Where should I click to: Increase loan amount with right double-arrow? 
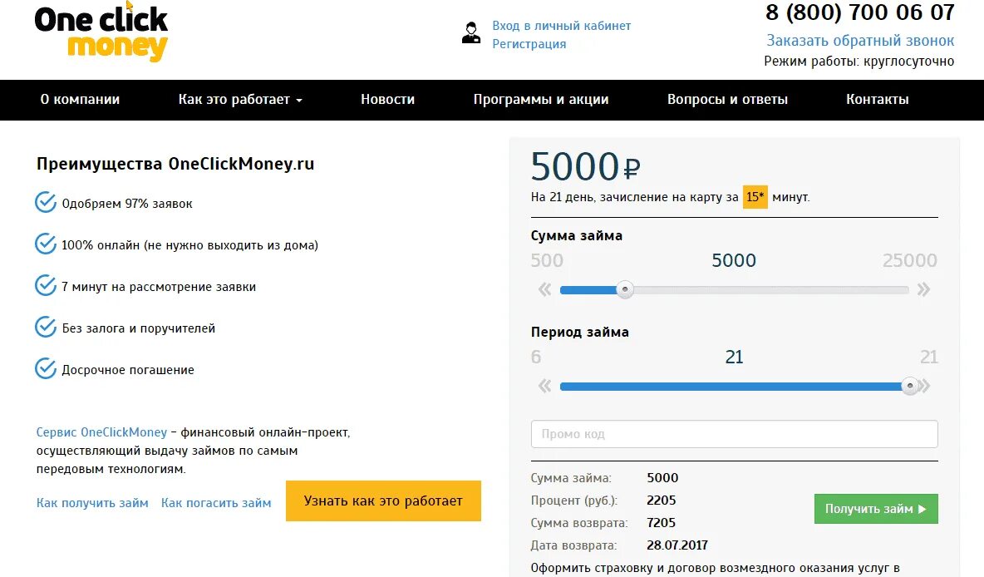click(x=923, y=289)
